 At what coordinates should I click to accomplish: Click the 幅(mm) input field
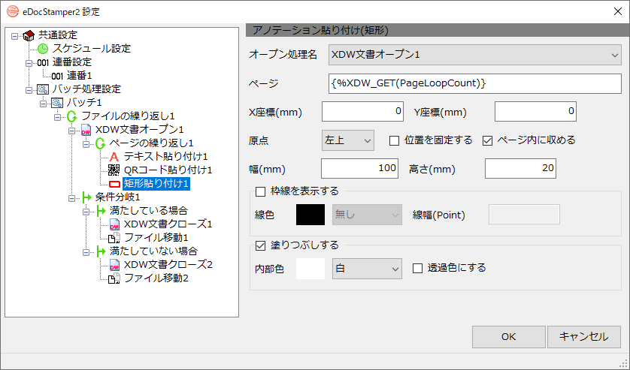coord(359,169)
